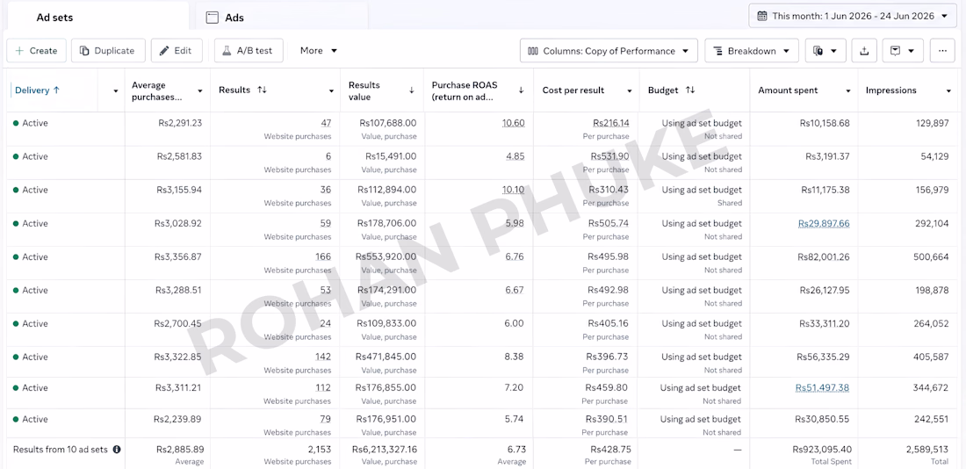
Task: Open the amount spent link Rs29,897.66
Action: point(824,224)
